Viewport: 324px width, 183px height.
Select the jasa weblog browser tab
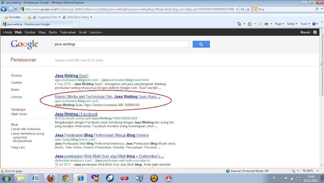click(37, 24)
